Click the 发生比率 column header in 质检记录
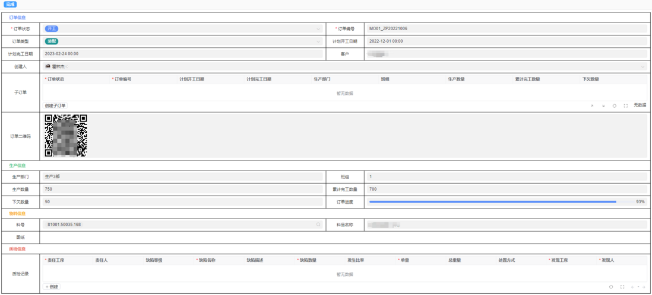The height and width of the screenshot is (295, 652). (356, 260)
